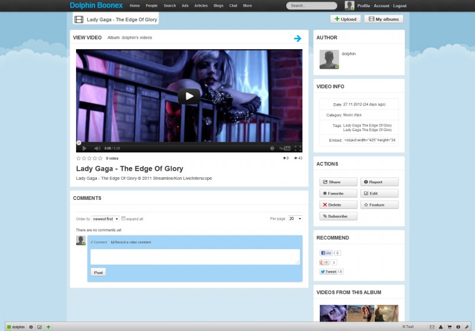Rate the video with the fifth star
The height and width of the screenshot is (331, 475).
tap(100, 158)
